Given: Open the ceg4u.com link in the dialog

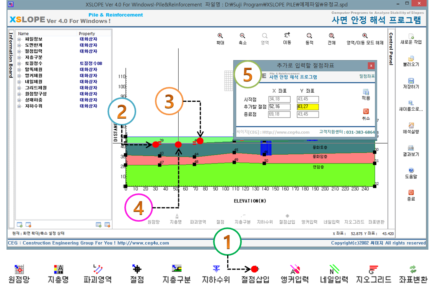Looking at the screenshot, I should 285,132.
